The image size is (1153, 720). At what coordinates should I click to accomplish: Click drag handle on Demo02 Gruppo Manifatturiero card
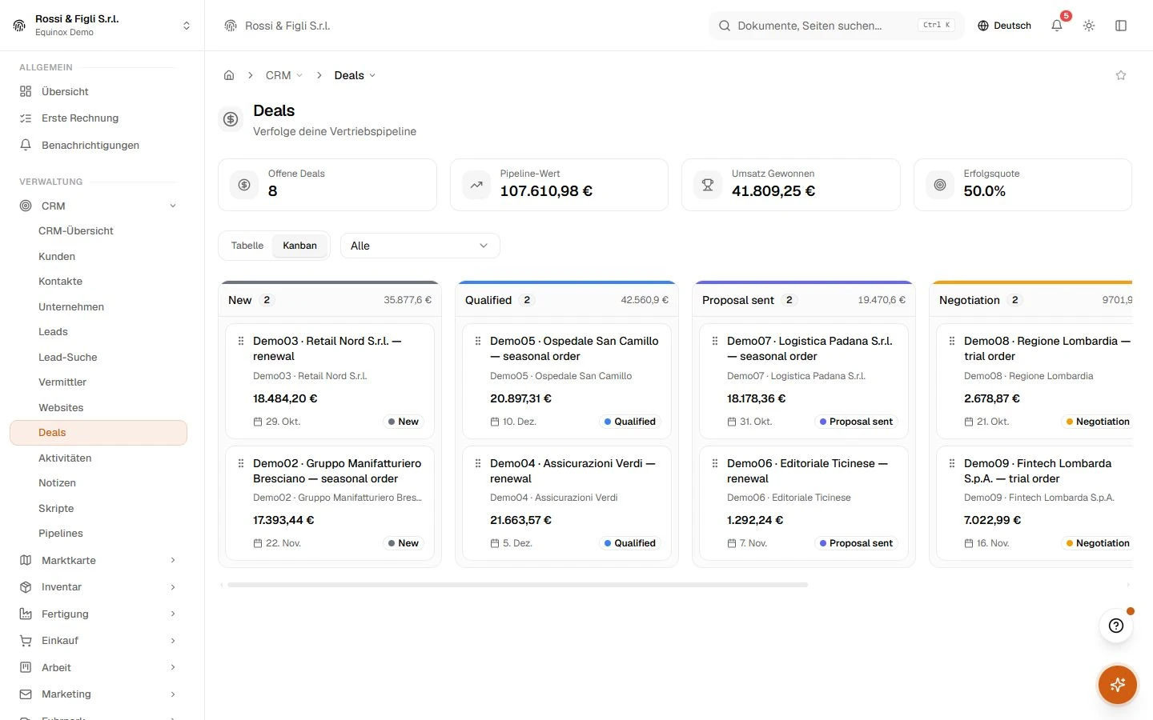pyautogui.click(x=241, y=463)
